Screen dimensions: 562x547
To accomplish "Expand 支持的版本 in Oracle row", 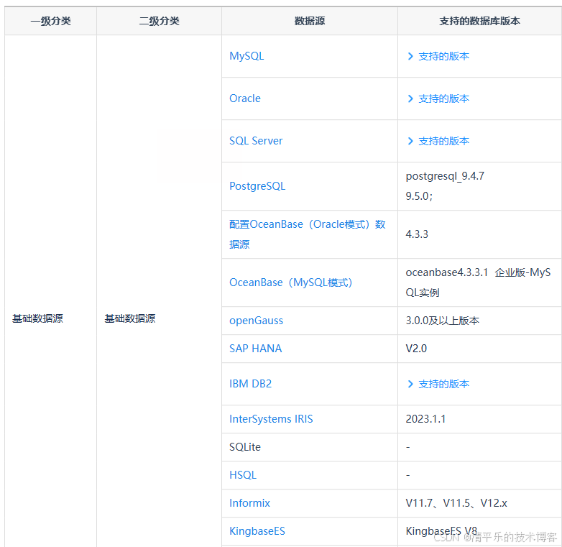I will (x=438, y=98).
